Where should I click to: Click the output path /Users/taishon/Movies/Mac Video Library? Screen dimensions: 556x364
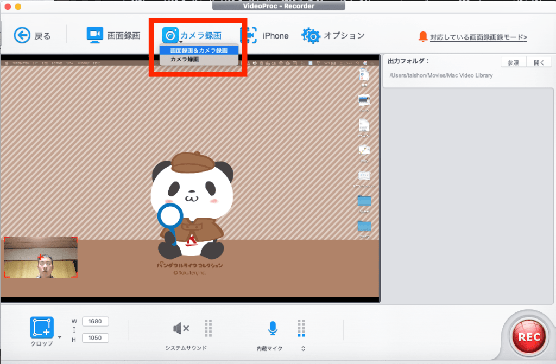coord(441,75)
